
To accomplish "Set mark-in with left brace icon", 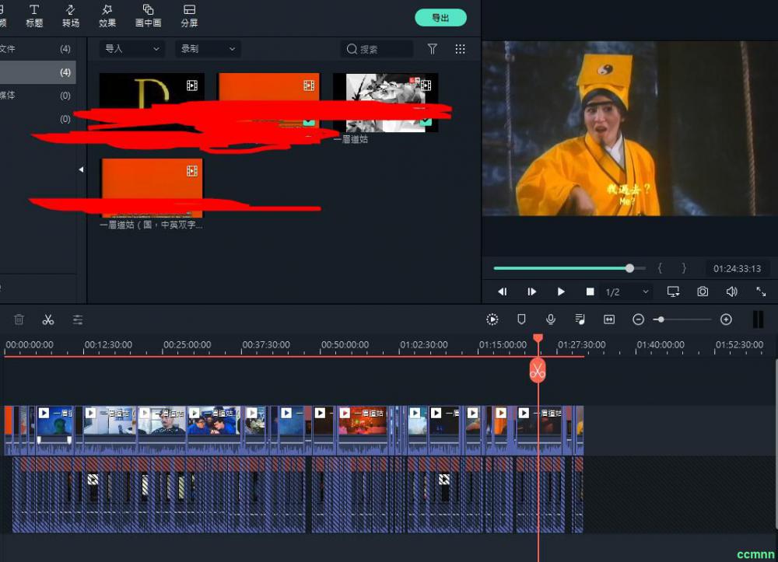I will tap(660, 268).
